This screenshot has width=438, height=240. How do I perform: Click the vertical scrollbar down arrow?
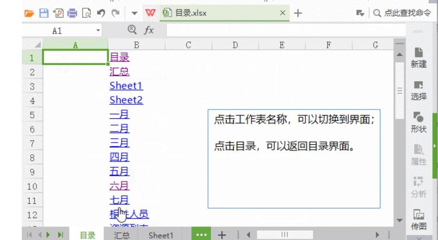(x=400, y=220)
